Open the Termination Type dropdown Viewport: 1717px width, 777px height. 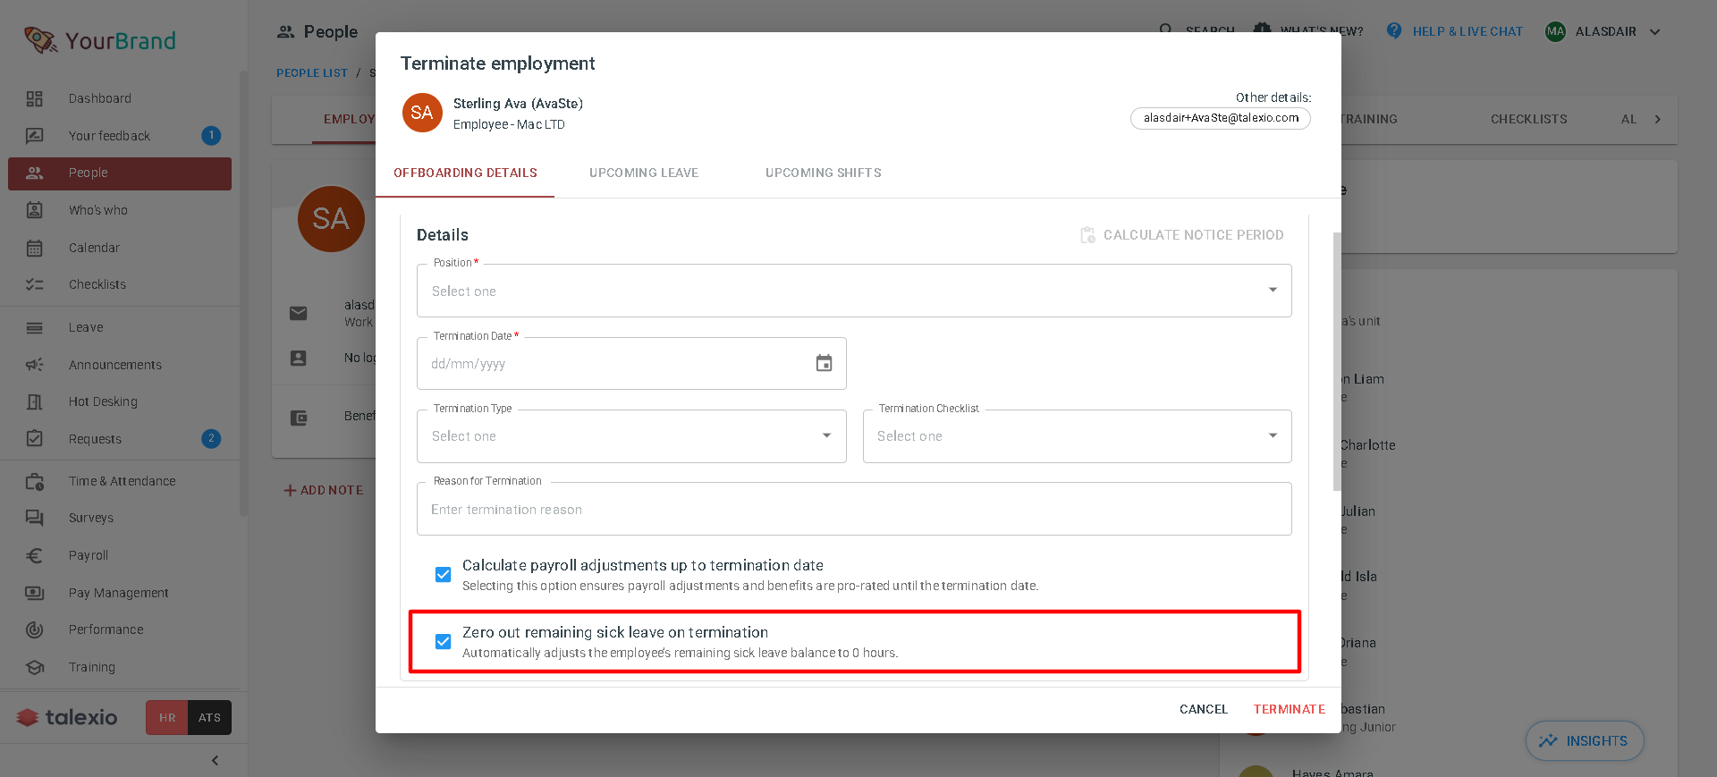point(631,436)
